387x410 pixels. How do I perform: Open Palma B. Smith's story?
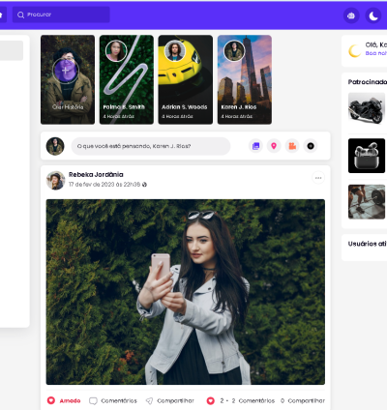127,79
